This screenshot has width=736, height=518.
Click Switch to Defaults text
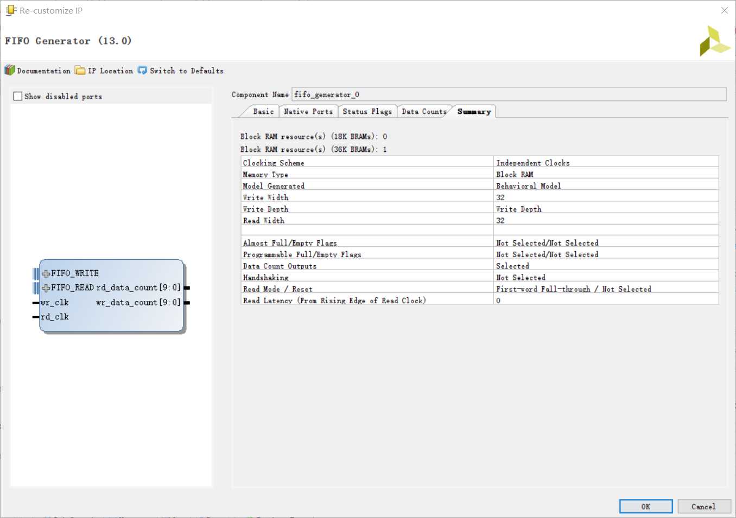click(187, 71)
